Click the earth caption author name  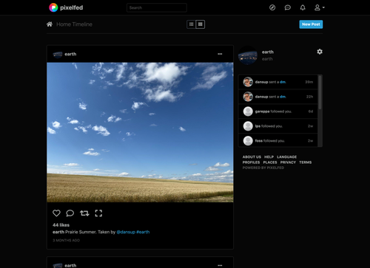(58, 232)
